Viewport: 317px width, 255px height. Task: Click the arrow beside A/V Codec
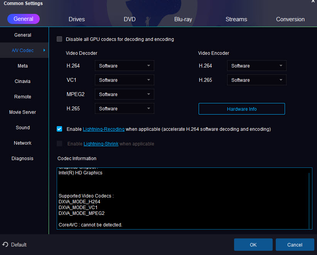click(x=44, y=51)
